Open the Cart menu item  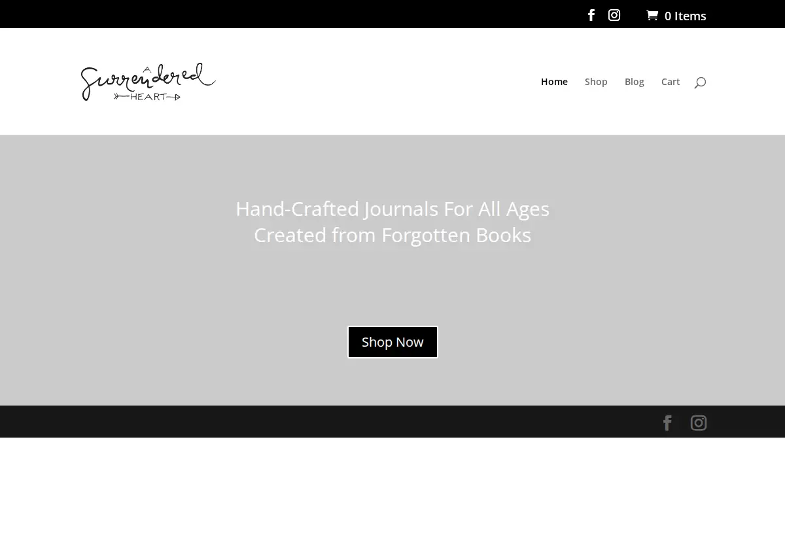click(671, 82)
